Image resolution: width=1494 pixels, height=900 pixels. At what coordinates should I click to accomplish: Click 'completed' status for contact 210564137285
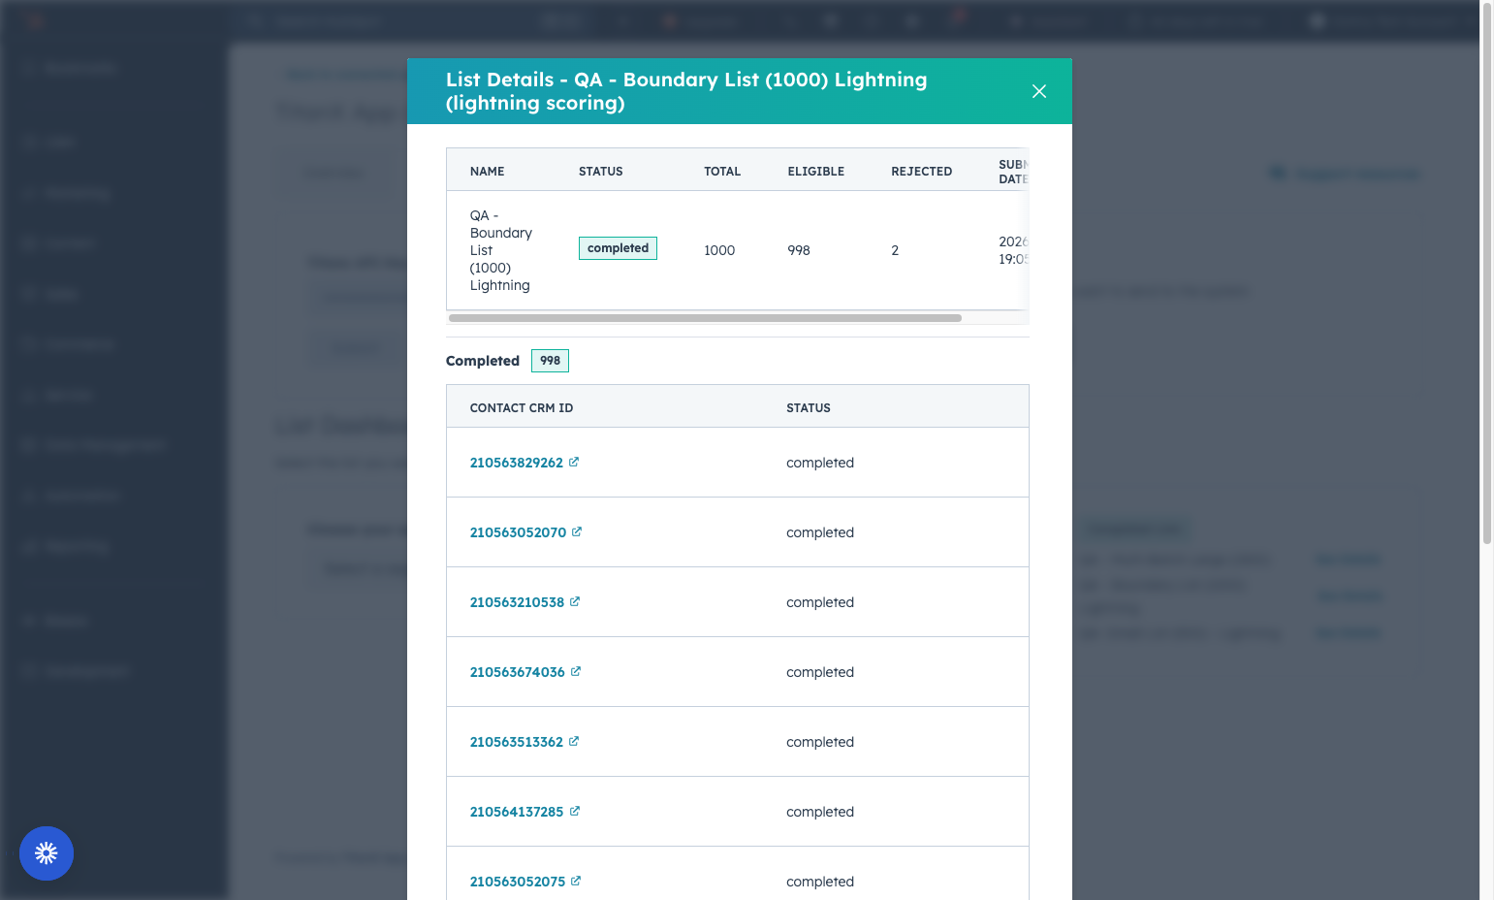pos(820,812)
